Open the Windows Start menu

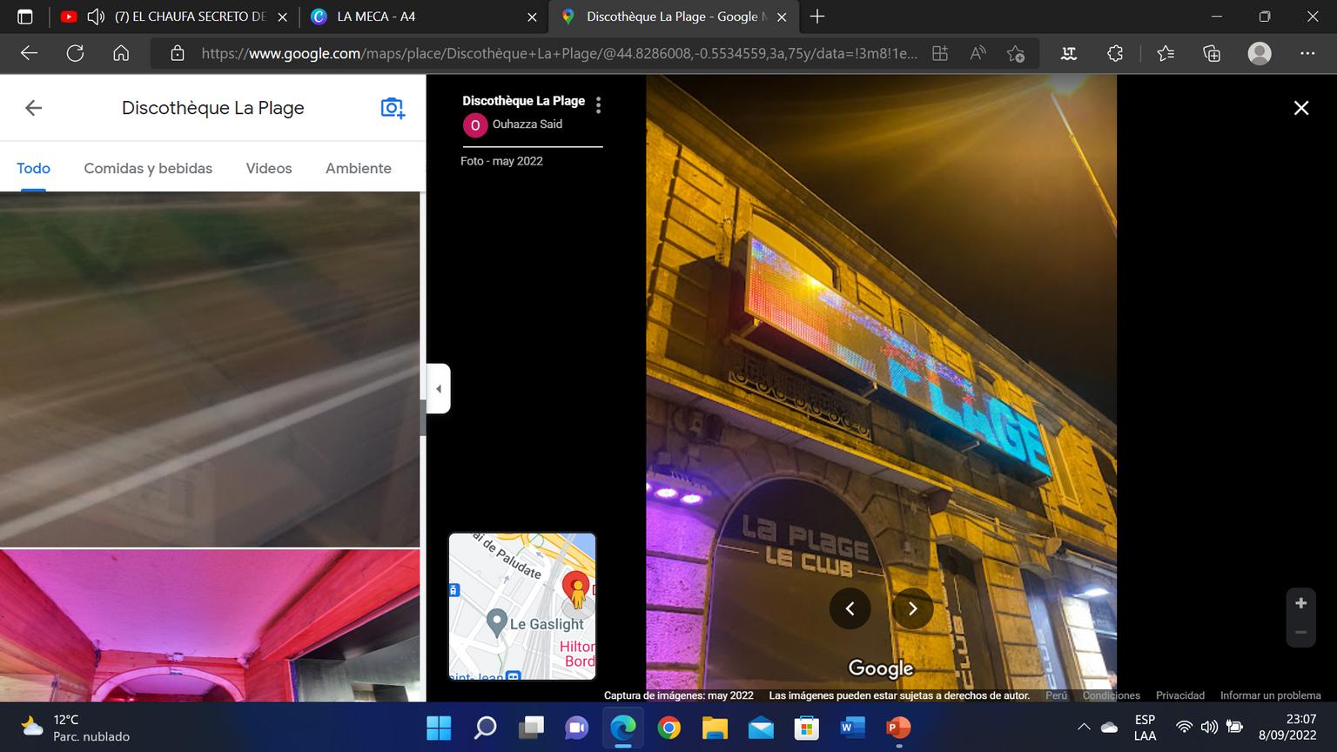pyautogui.click(x=439, y=728)
